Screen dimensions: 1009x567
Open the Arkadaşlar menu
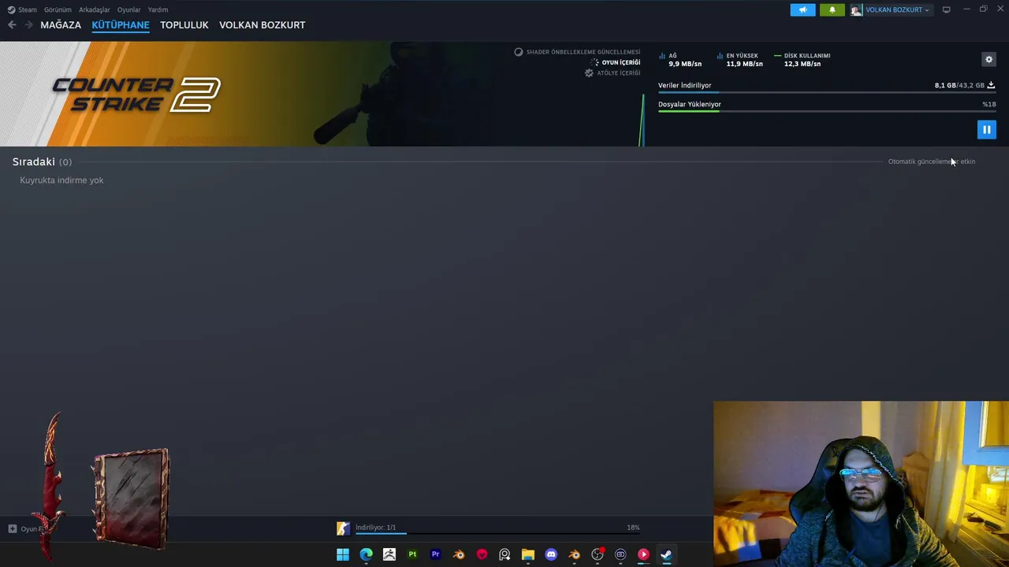95,9
